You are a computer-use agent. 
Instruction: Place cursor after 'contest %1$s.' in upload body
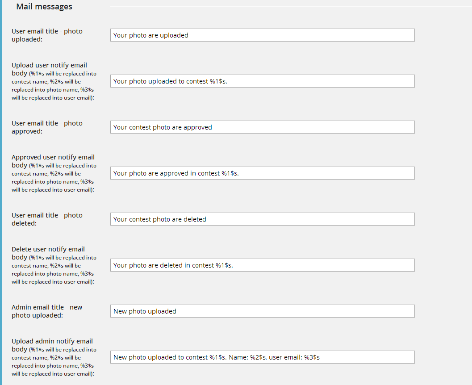(228, 81)
